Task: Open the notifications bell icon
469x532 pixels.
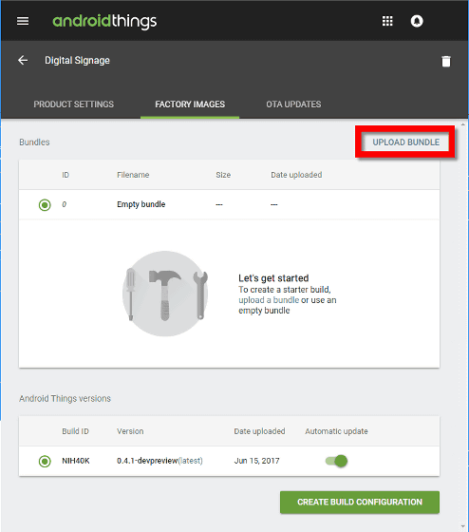Action: click(417, 21)
